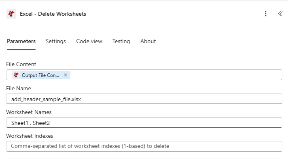Switch to the Parameters tab

point(21,41)
